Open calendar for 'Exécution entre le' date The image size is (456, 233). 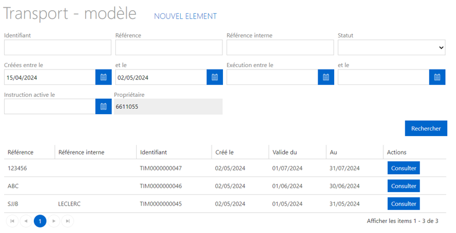(326, 77)
